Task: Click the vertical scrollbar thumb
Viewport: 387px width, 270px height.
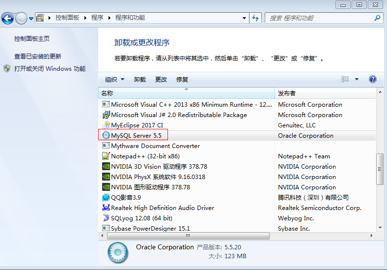Action: pos(380,169)
